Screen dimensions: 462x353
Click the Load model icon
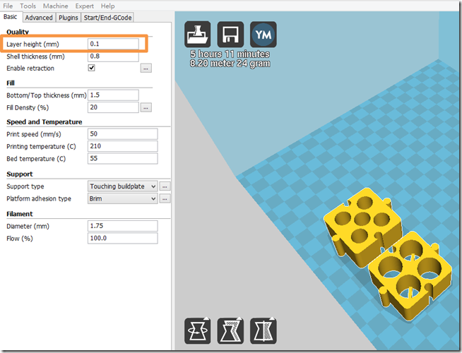point(198,34)
